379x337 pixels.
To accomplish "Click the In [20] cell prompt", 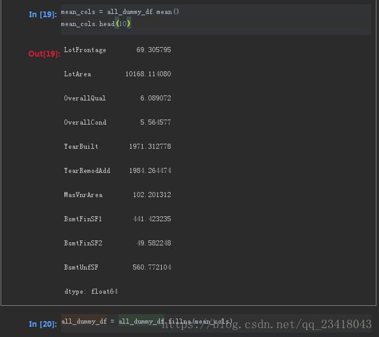I will pos(43,324).
